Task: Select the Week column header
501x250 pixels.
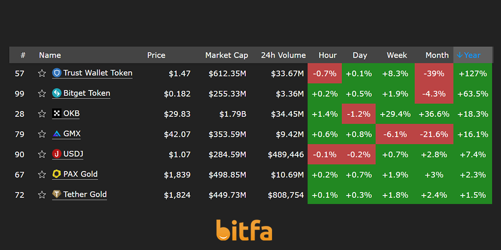Action: 397,55
